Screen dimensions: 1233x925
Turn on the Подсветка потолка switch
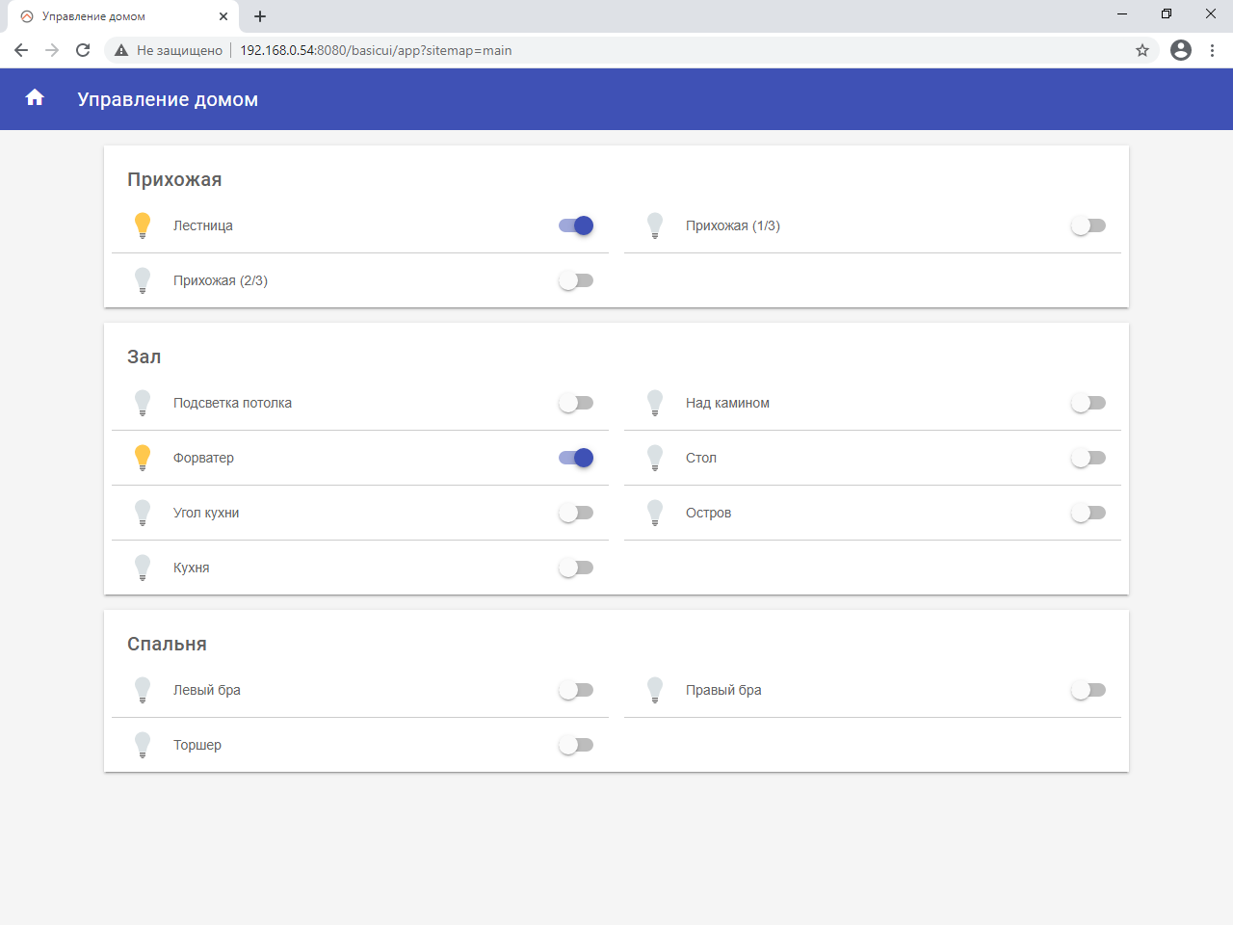(576, 403)
